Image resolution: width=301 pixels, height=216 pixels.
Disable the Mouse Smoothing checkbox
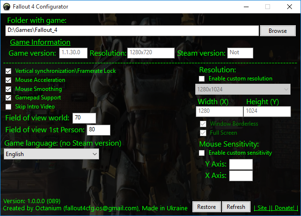point(8,89)
